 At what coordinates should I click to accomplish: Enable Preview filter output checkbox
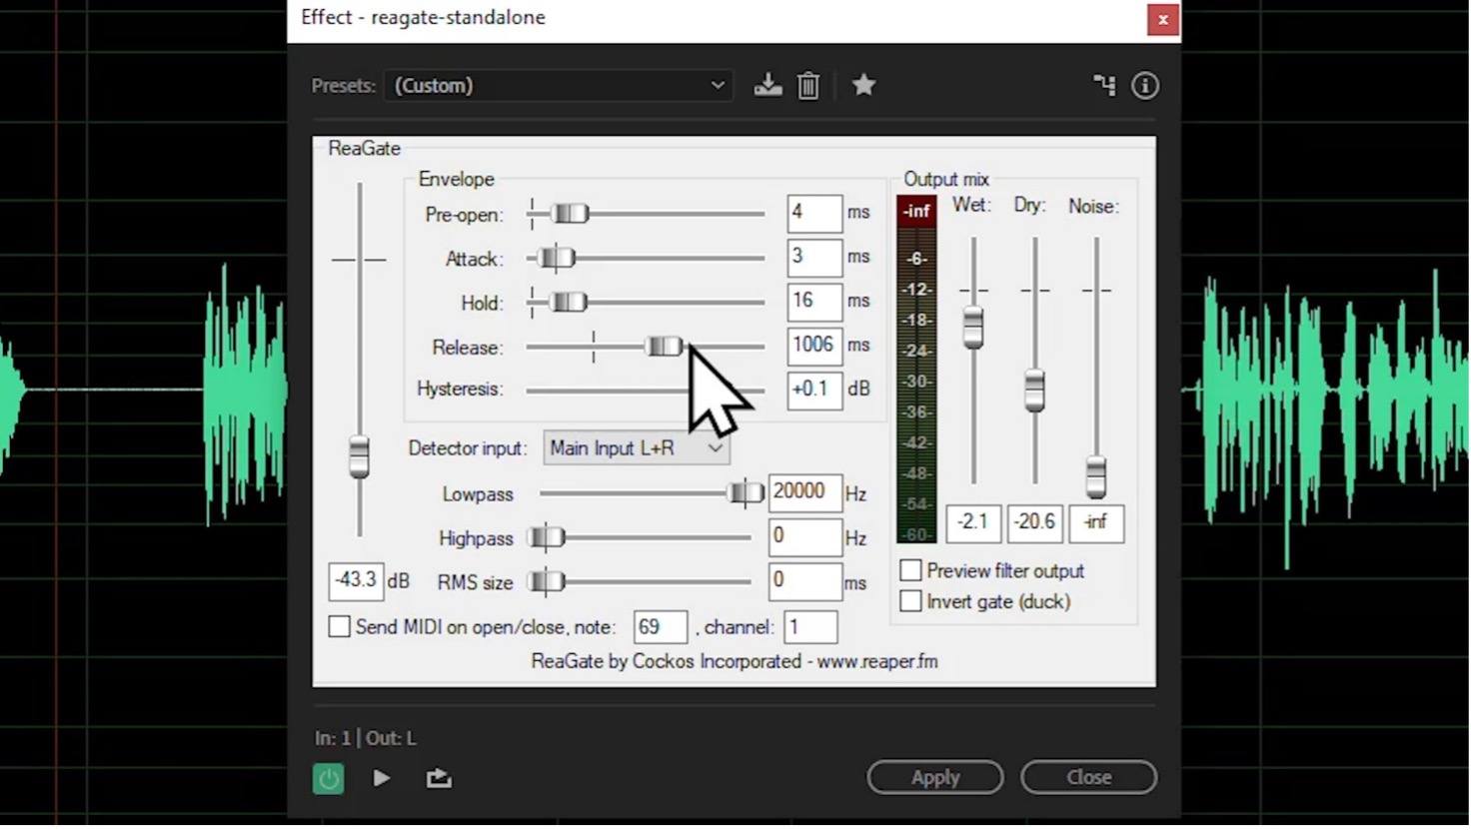point(910,570)
